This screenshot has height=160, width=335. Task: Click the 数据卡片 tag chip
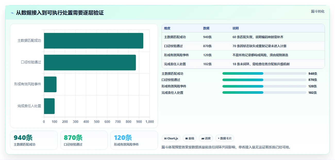(225, 138)
